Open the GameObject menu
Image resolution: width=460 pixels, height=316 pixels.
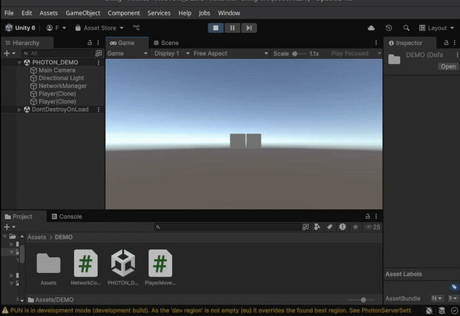(x=82, y=13)
